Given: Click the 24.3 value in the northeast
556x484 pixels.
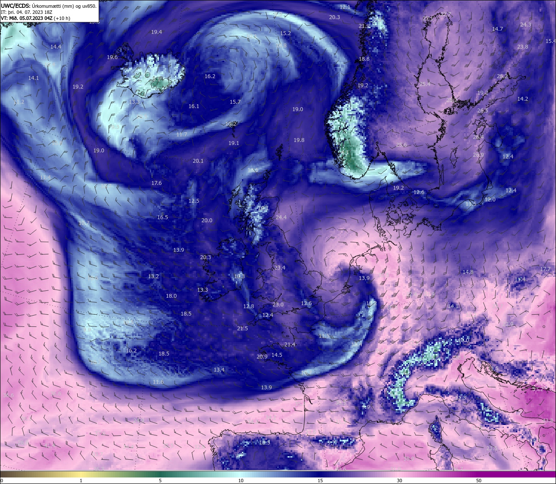Looking at the screenshot, I should 526,25.
